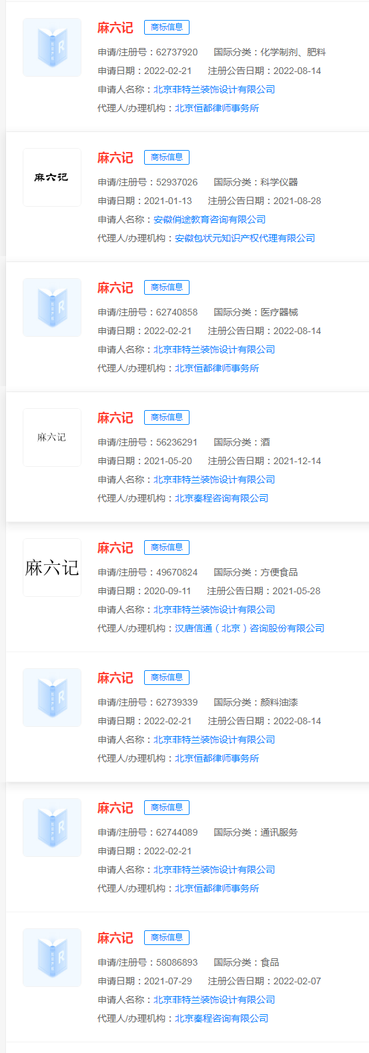Open 麻六记 title of the 颜料油漆 entry
This screenshot has width=369, height=1053.
click(115, 678)
